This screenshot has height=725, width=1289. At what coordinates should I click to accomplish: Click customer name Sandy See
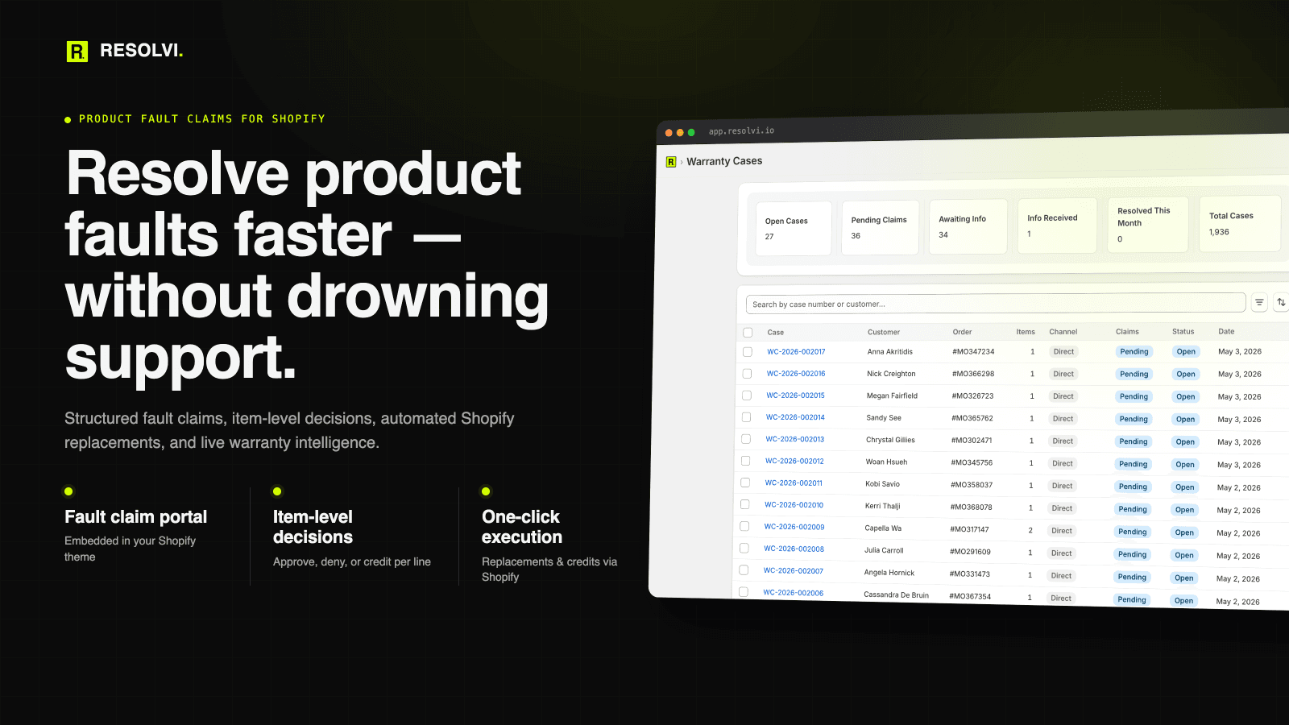(884, 418)
